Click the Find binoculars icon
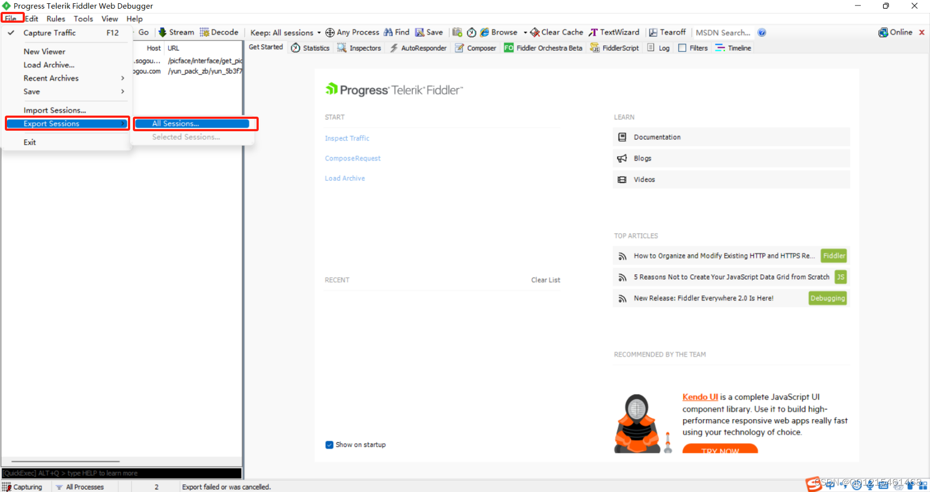 (388, 32)
